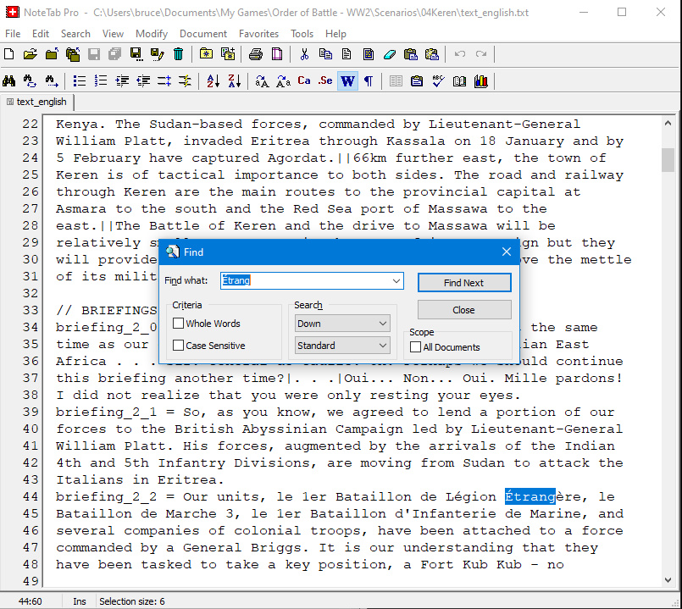This screenshot has height=609, width=682.
Task: Click the New document icon
Action: click(x=9, y=54)
